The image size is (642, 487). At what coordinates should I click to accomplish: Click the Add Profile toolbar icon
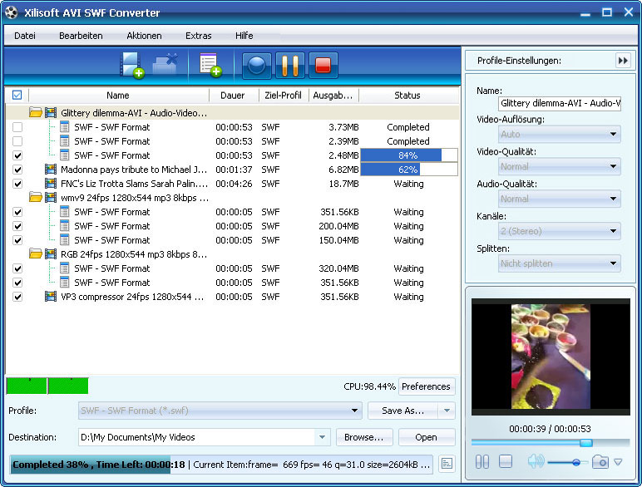tap(210, 65)
